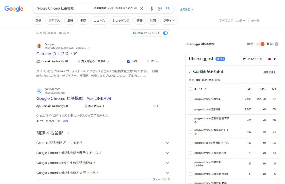The image size is (285, 184).
Task: Open Google Lens image search
Action: coord(160,9)
